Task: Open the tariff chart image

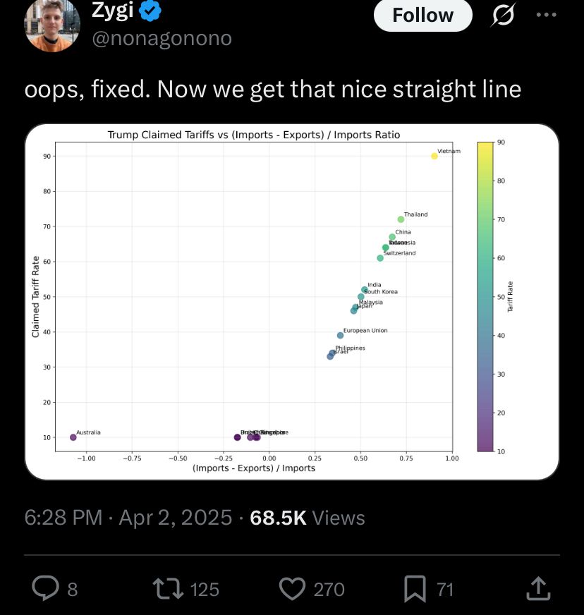Action: (292, 302)
